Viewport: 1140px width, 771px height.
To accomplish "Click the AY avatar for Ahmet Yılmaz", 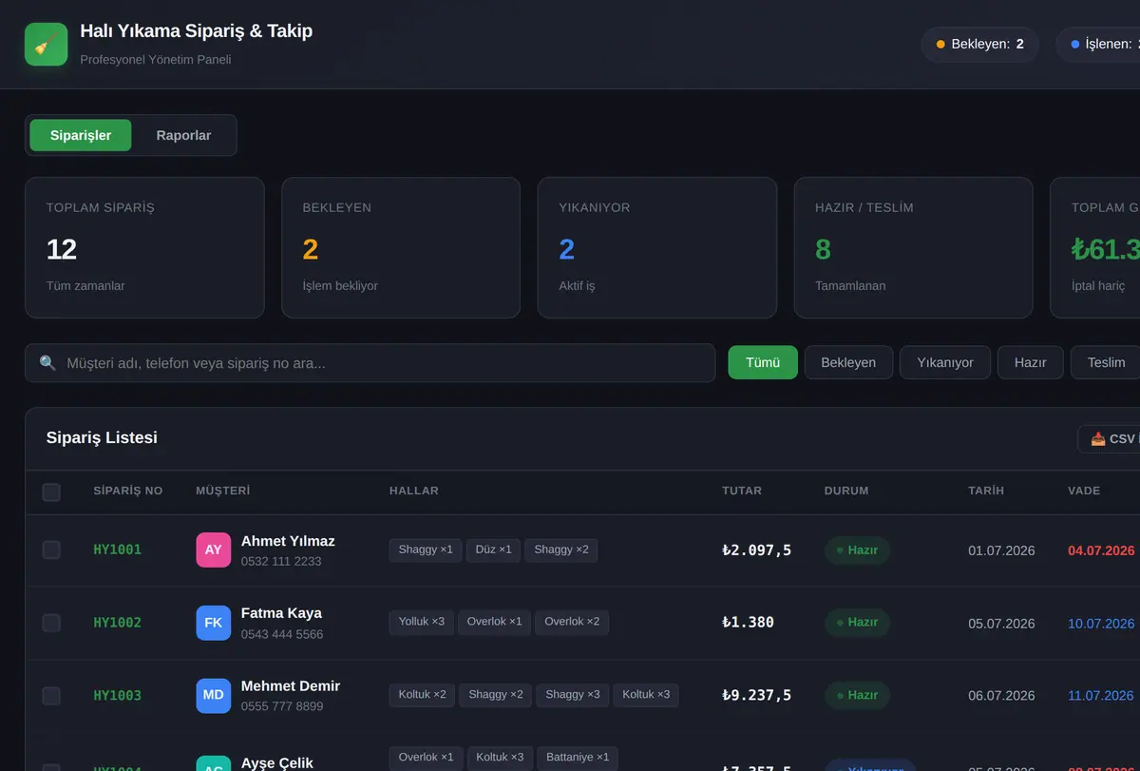I will click(x=214, y=549).
